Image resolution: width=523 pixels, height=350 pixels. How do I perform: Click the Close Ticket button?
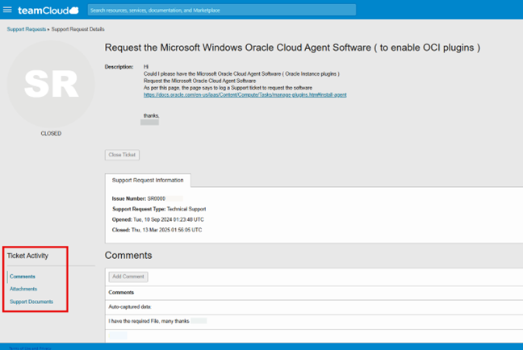tap(122, 155)
